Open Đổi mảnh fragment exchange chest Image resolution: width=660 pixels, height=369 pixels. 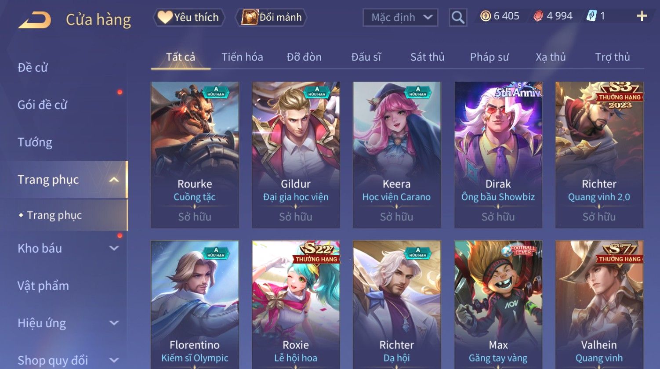tap(272, 17)
